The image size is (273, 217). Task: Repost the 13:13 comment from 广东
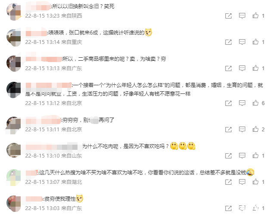pos(228,68)
